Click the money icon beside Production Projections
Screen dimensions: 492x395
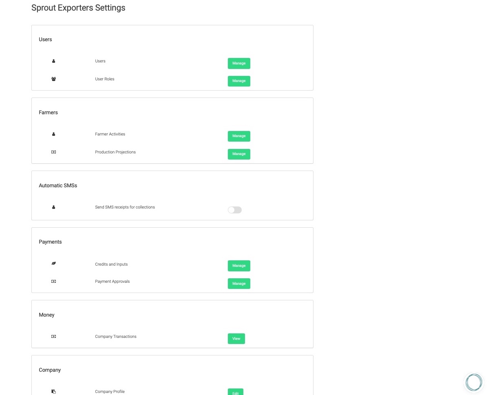(x=53, y=152)
